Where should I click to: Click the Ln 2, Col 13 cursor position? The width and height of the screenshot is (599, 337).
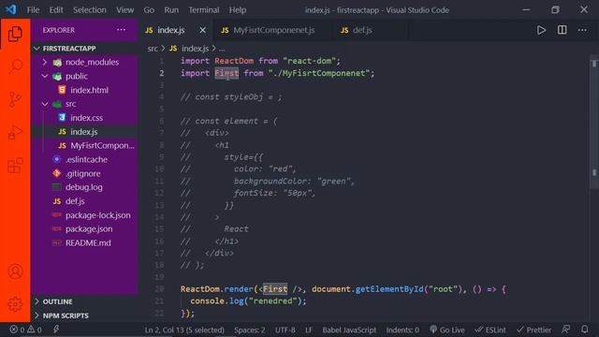coord(184,330)
